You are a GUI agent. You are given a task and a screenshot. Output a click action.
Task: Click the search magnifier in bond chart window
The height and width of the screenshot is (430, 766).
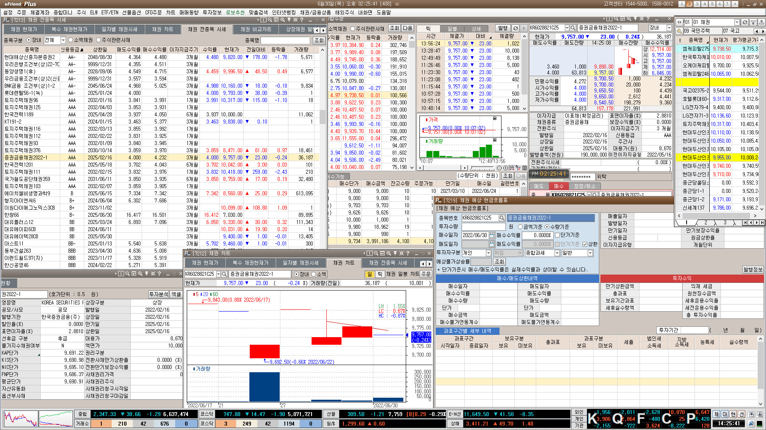coord(224,274)
